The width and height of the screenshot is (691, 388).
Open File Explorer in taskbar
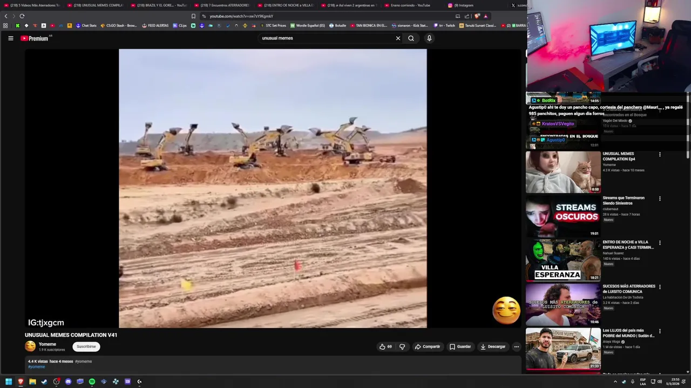click(x=32, y=382)
